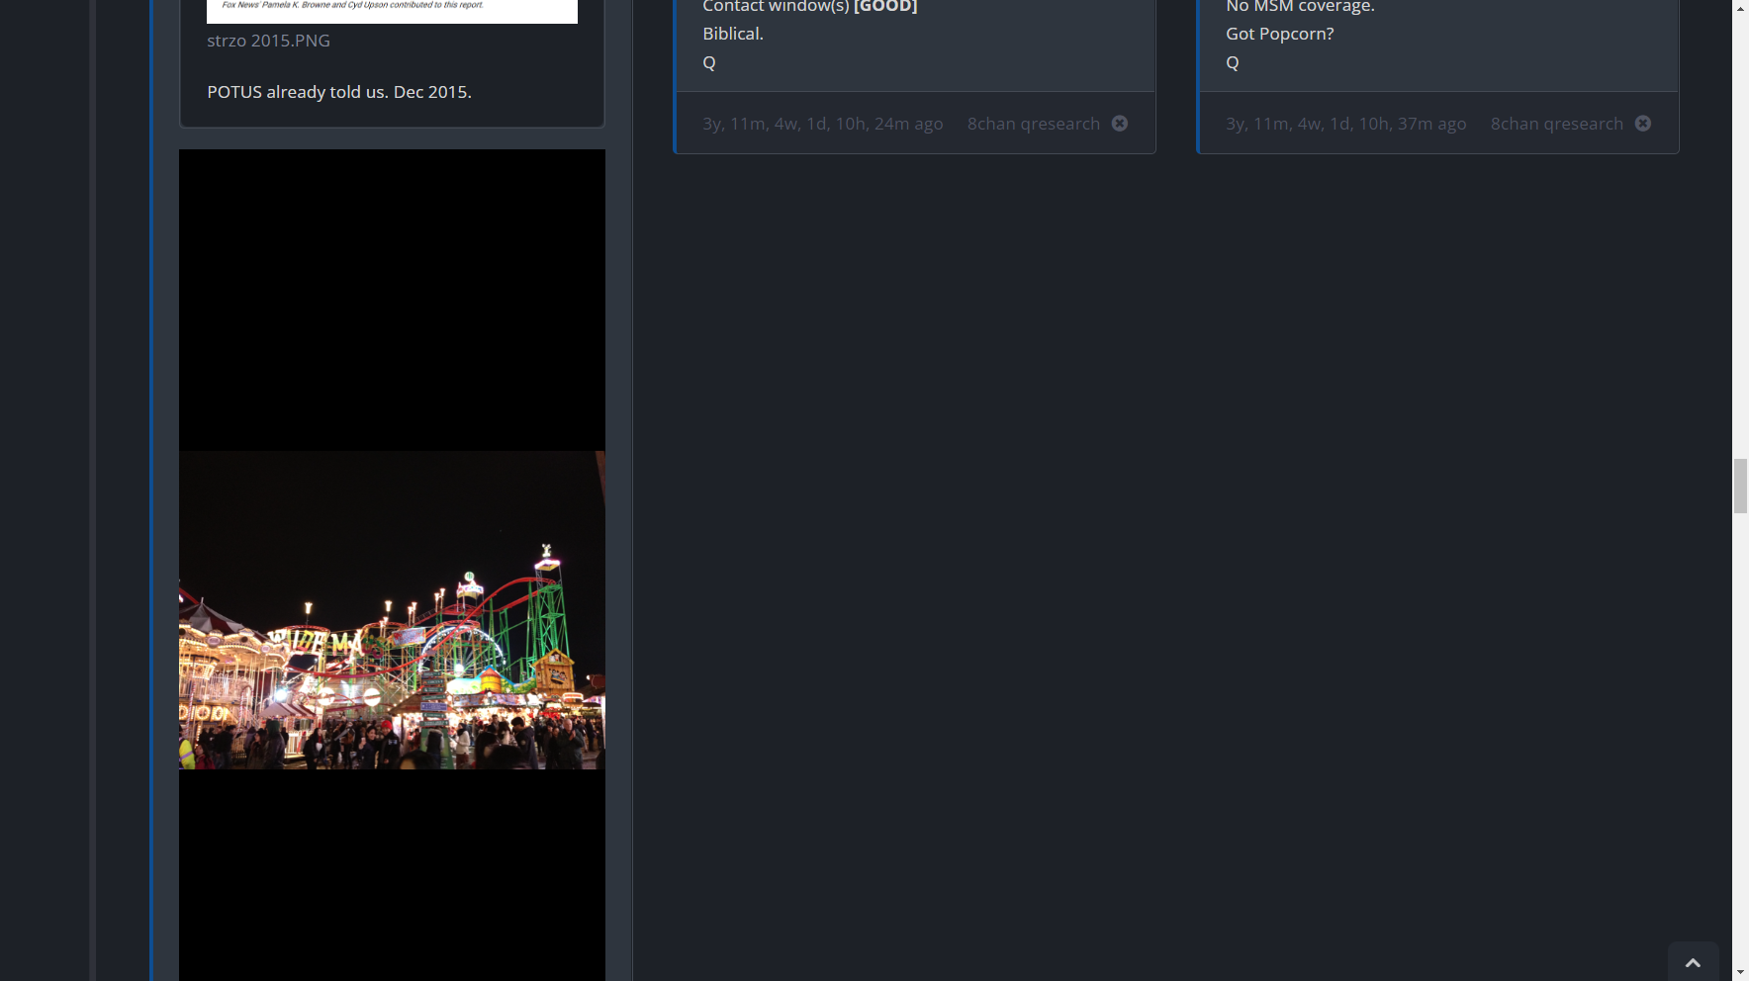Click the 'POTUS already told us' text
Viewport: 1749px width, 981px height.
click(338, 92)
